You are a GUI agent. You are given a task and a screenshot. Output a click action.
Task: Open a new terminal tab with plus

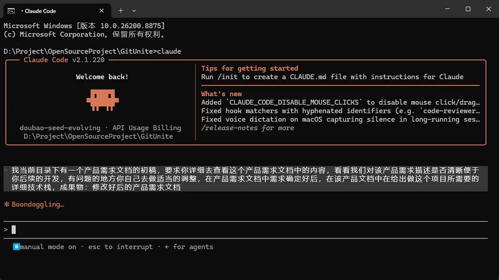click(x=121, y=11)
